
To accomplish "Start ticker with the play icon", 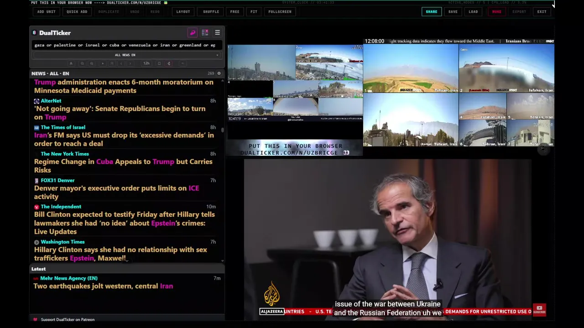I will 103,63.
